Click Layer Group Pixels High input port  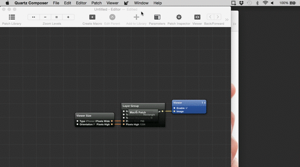(124, 124)
